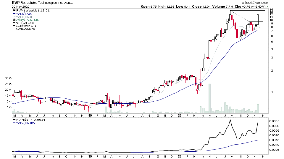
Task: Click the MA(52) 0.0015 lower panel label
Action: tap(25, 123)
